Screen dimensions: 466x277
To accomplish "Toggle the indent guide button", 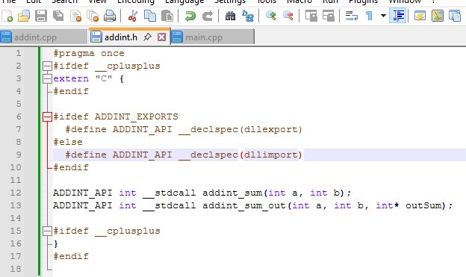I will click(397, 16).
